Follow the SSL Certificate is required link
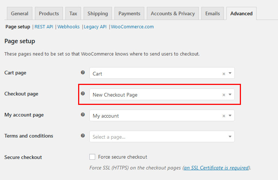278x180 pixels. (x=217, y=168)
